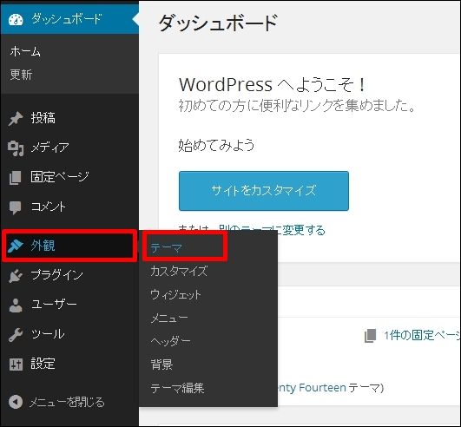
Task: Choose ヘッダー in the 外観 flyout
Action: (170, 341)
